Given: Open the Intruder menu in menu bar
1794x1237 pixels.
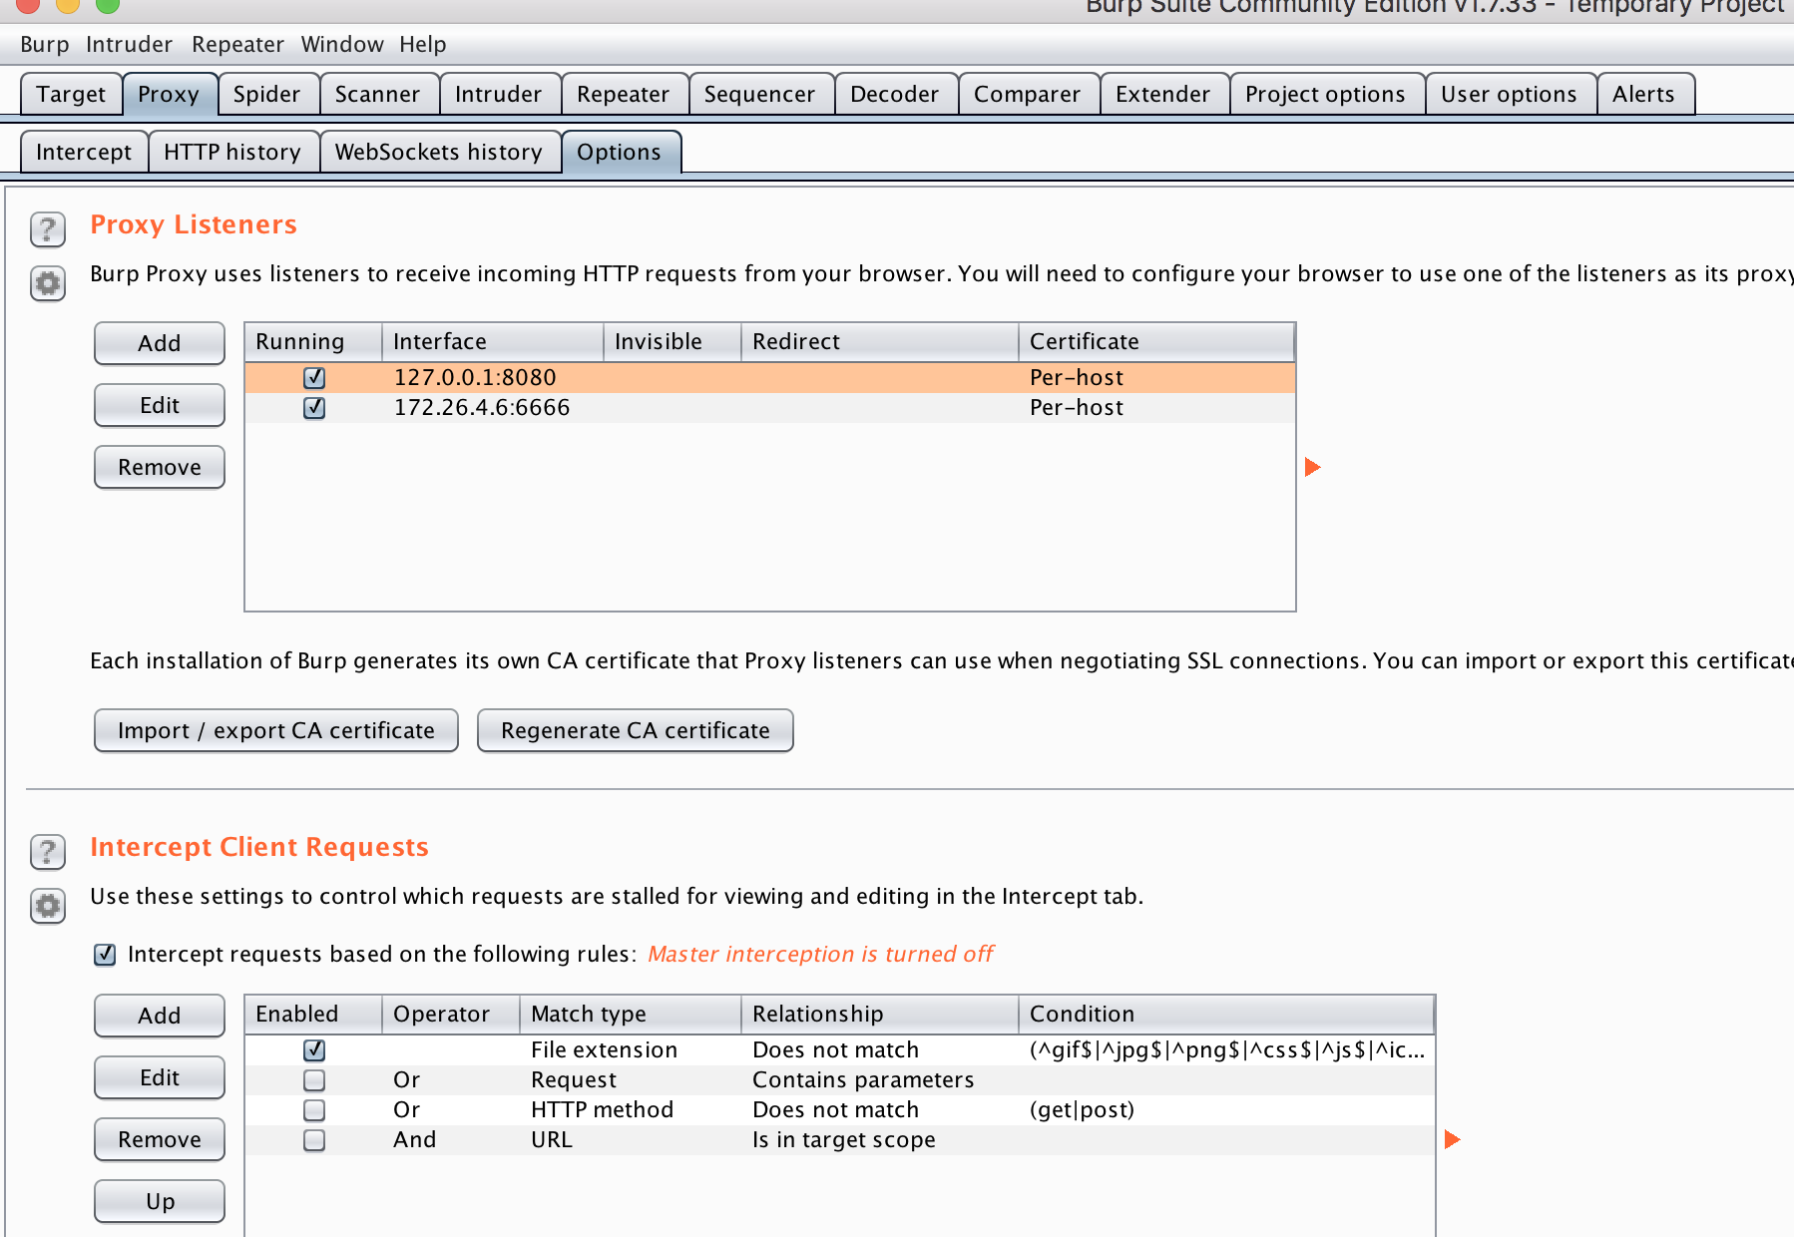Looking at the screenshot, I should pyautogui.click(x=129, y=45).
